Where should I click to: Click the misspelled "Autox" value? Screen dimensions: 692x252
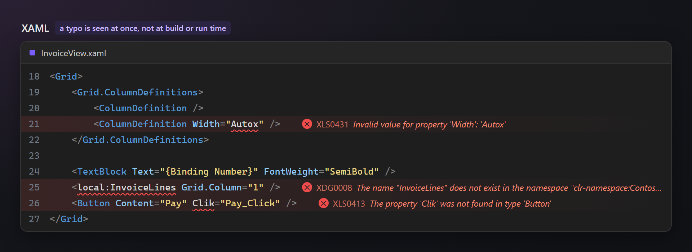click(244, 124)
